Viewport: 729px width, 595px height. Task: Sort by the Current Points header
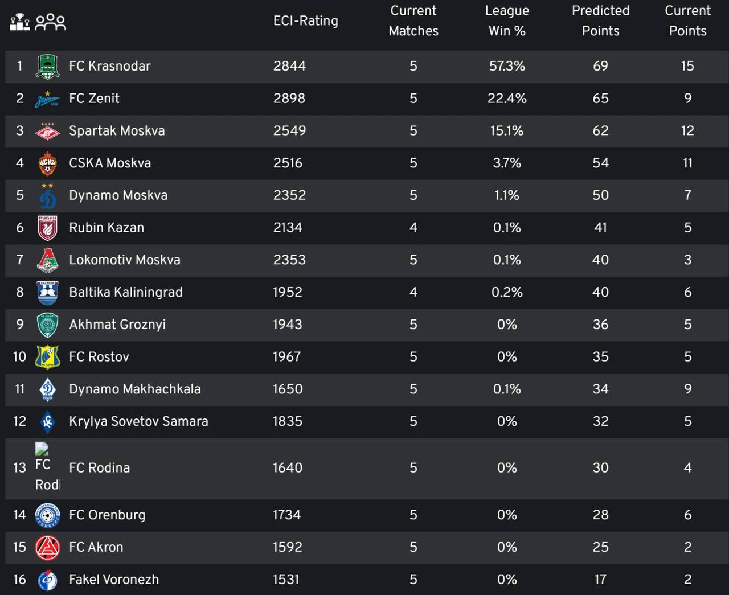[x=687, y=21]
